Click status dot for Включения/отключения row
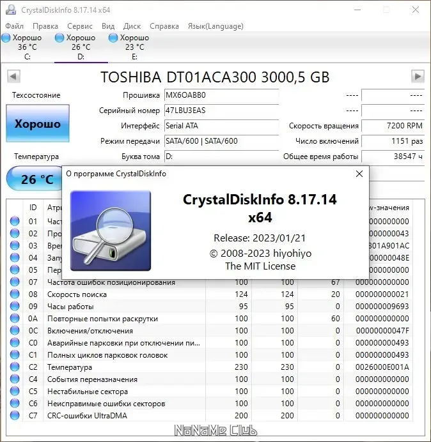 coord(15,331)
